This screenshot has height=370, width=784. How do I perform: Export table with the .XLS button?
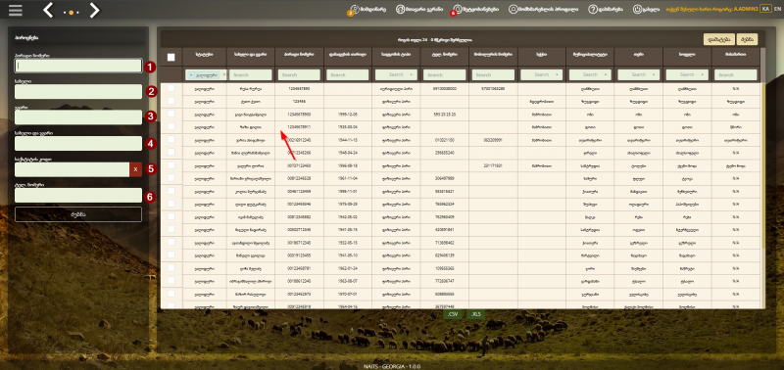pyautogui.click(x=476, y=314)
